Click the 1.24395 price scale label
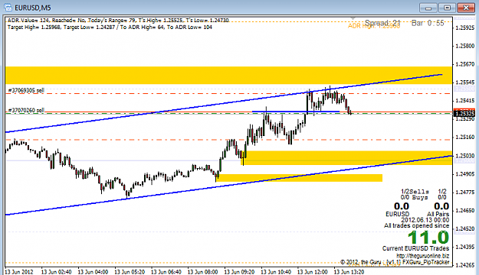479x275 pixels. coord(464,247)
